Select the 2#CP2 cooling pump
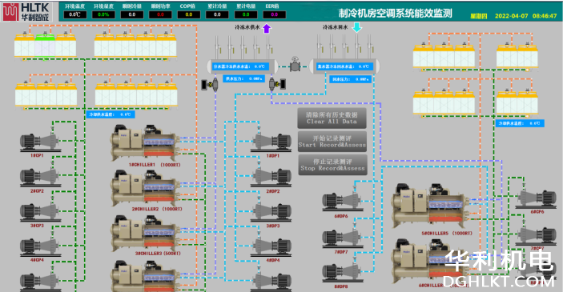This screenshot has height=292, width=563. pos(39,178)
